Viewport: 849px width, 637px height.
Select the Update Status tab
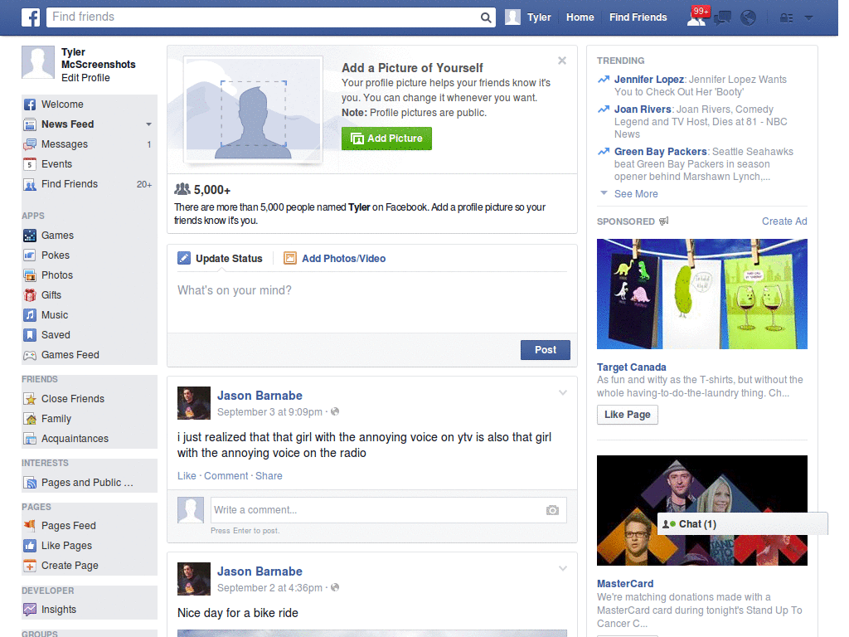pyautogui.click(x=220, y=259)
